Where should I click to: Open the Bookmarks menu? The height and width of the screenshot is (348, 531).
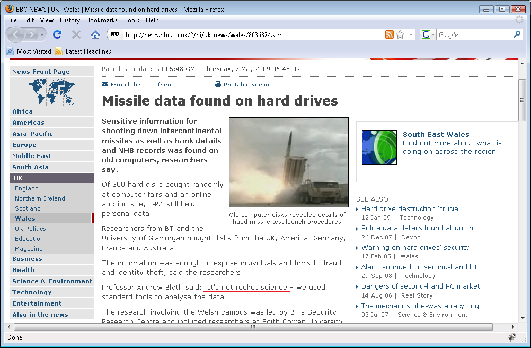102,20
